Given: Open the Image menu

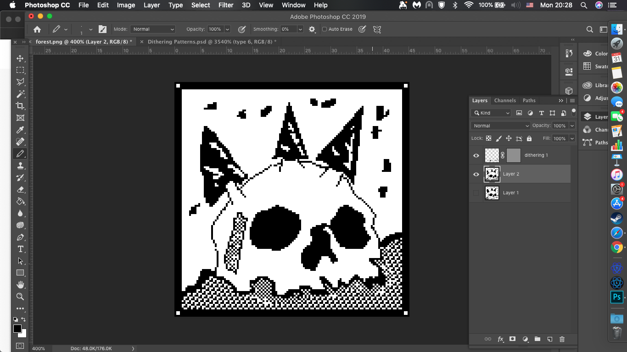Looking at the screenshot, I should [x=126, y=5].
